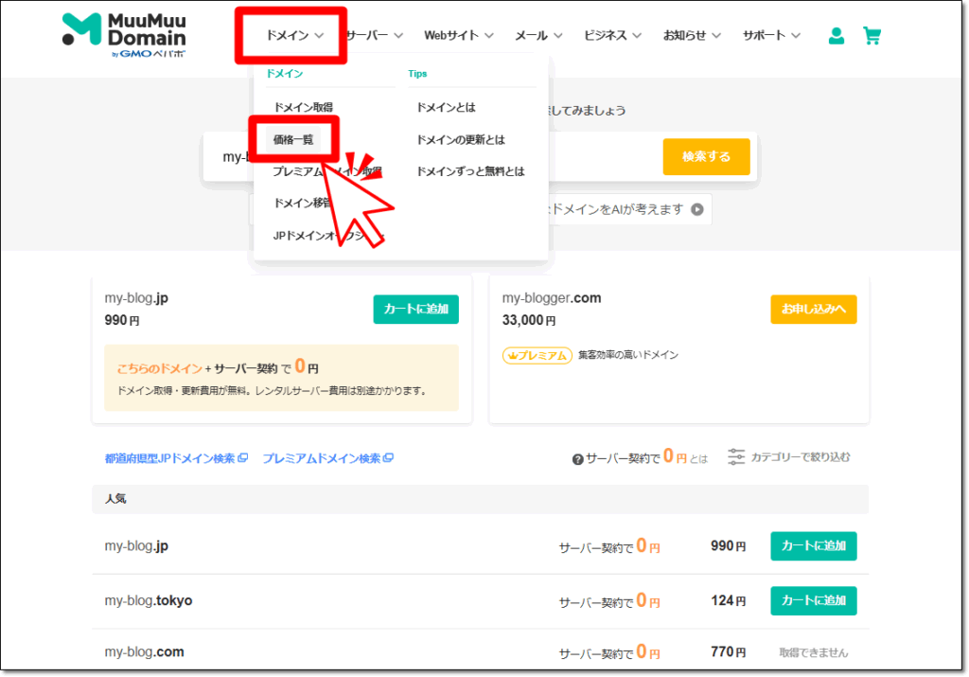The width and height of the screenshot is (969, 677).
Task: Add my-blog.jp to the cart
Action: (x=415, y=309)
